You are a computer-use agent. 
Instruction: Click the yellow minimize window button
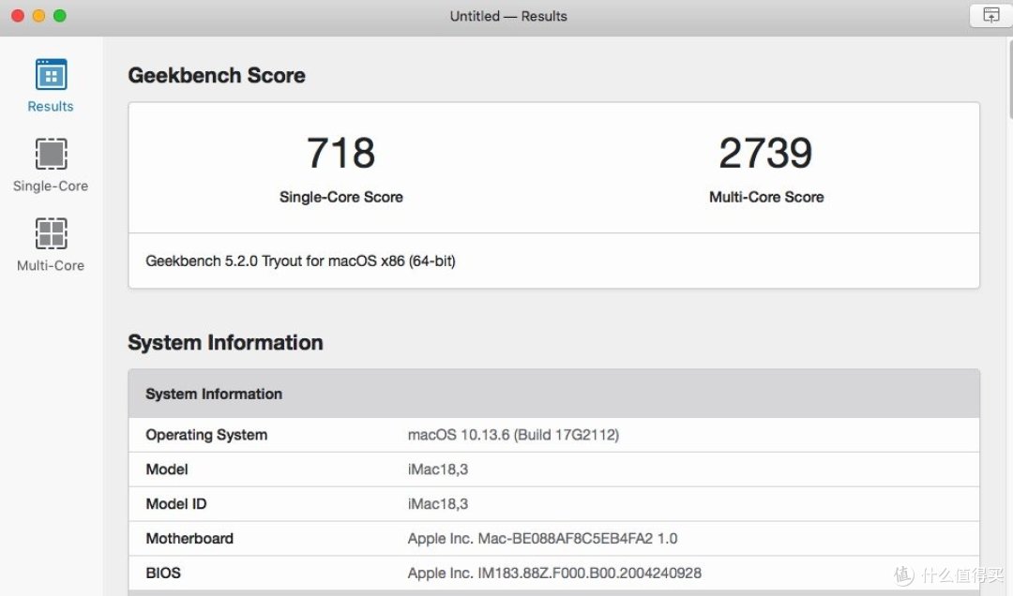tap(38, 16)
